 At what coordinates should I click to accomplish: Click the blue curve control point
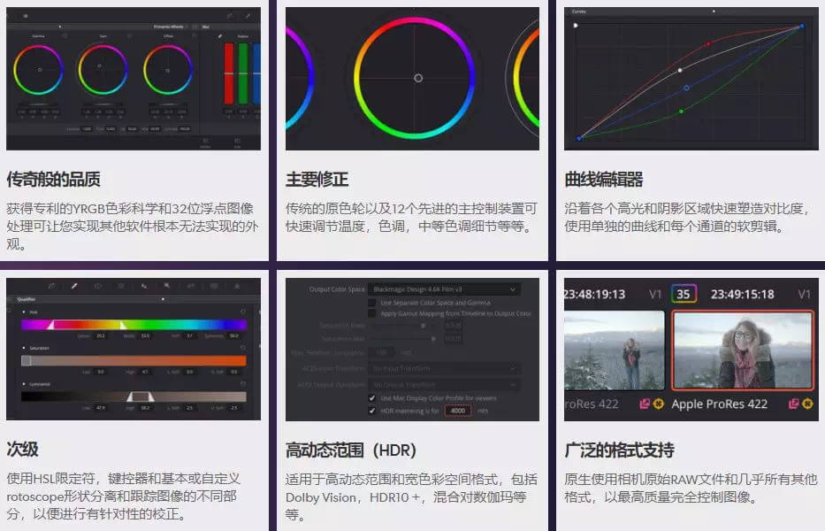pyautogui.click(x=686, y=88)
